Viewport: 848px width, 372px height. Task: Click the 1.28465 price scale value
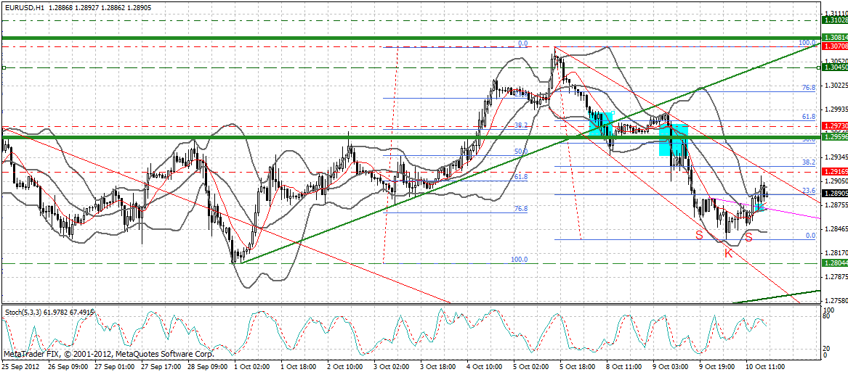[x=836, y=229]
